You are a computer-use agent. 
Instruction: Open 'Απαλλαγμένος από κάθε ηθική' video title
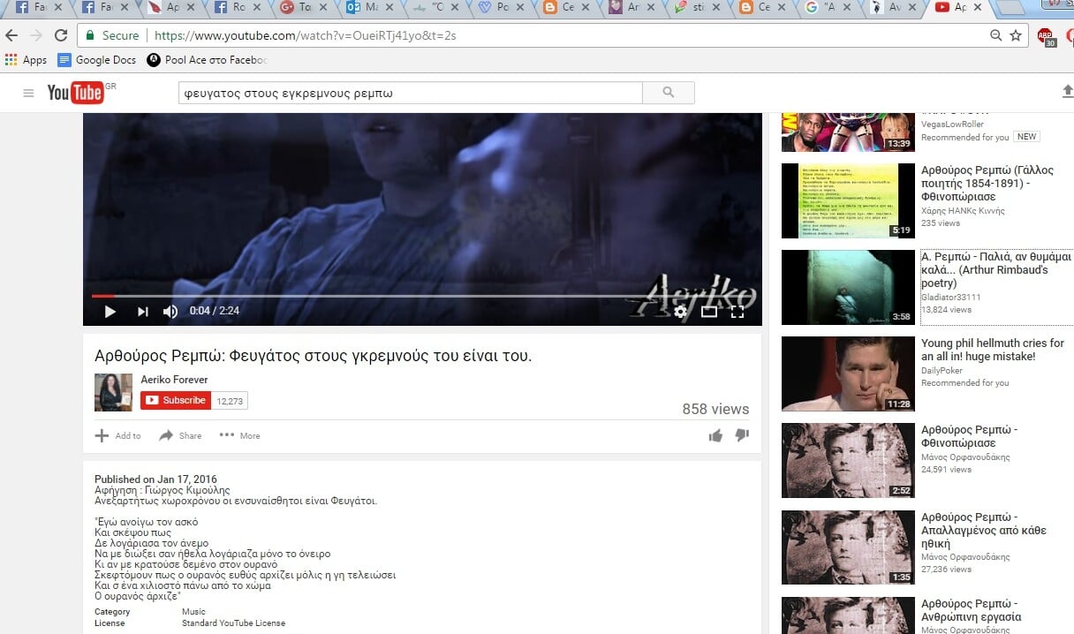point(984,531)
